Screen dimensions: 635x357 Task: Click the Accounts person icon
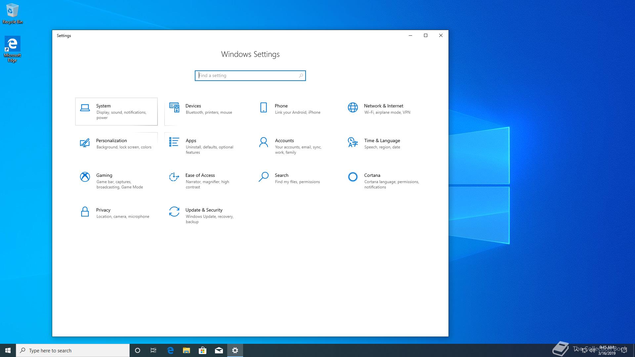tap(264, 142)
